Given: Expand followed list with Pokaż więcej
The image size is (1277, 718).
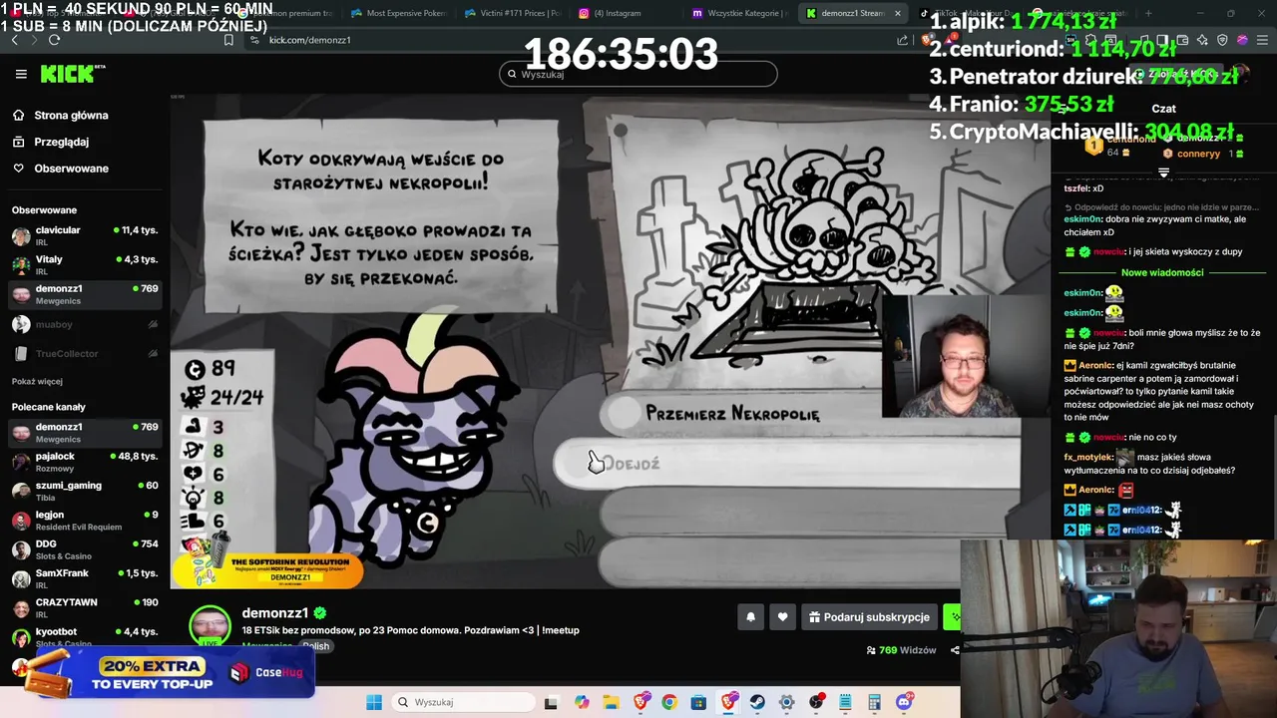Looking at the screenshot, I should pos(37,381).
